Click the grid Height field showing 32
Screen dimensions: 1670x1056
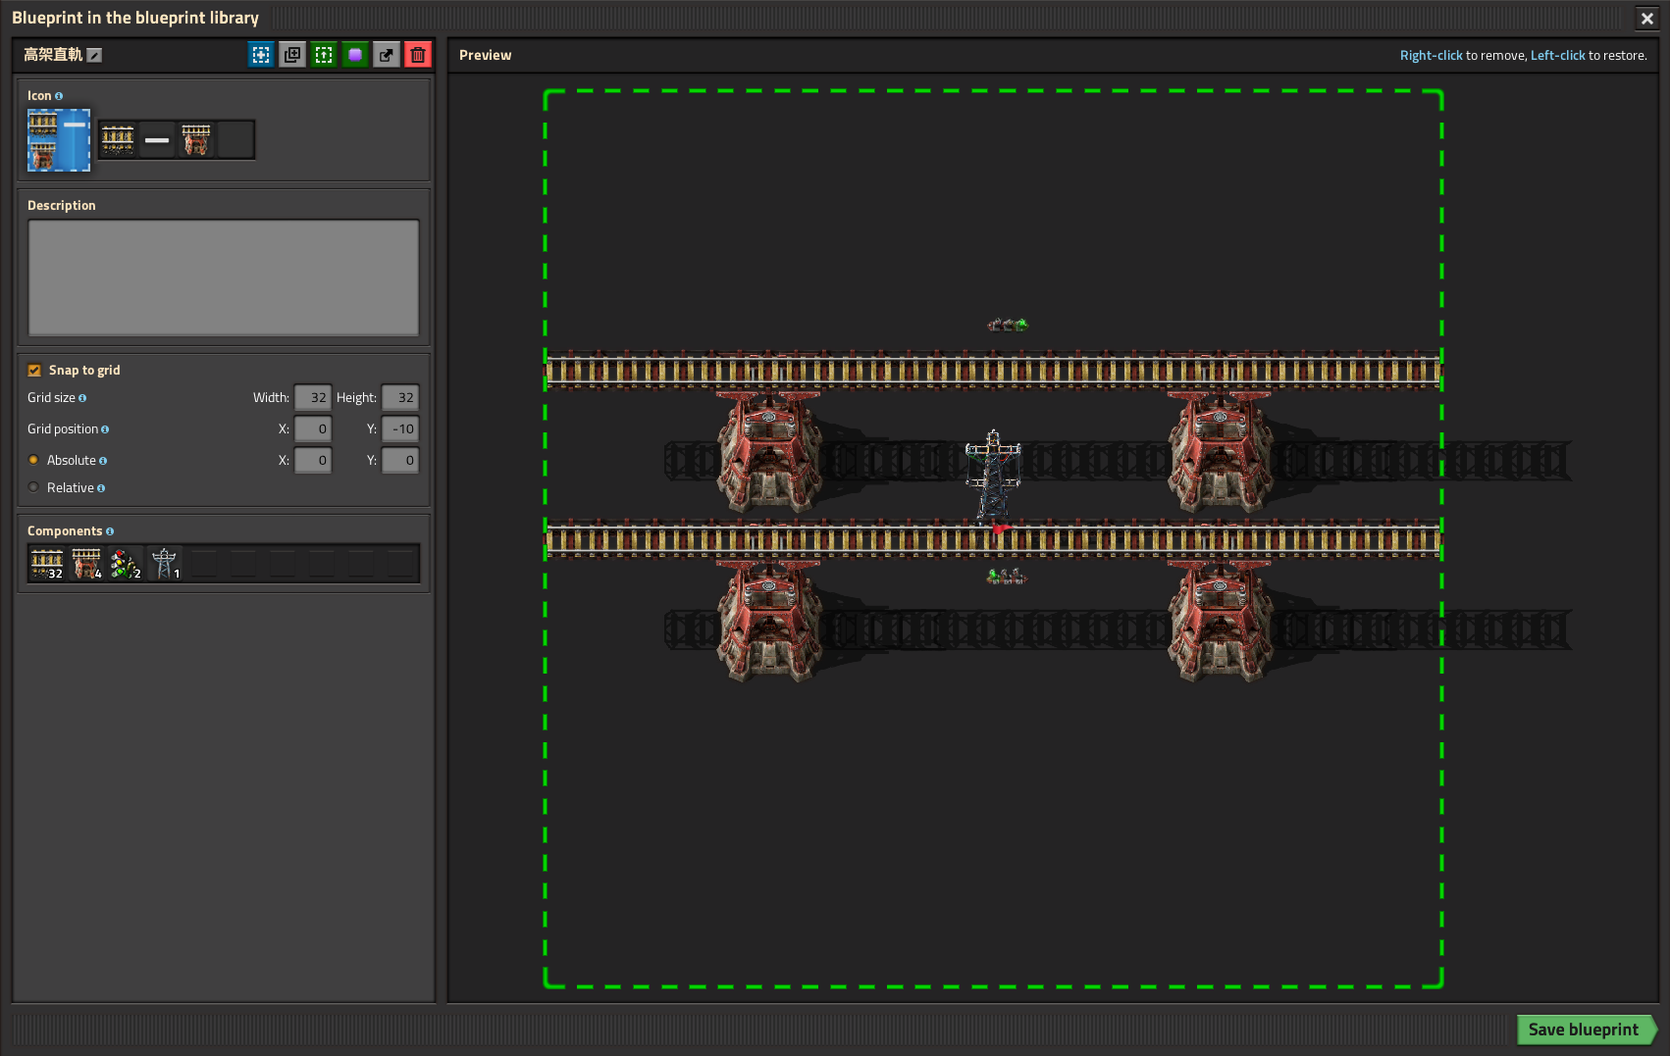(400, 398)
